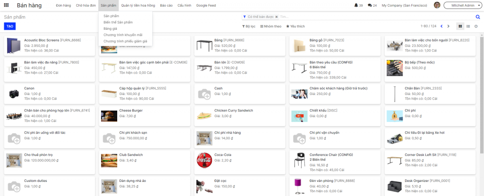This screenshot has width=484, height=196.
Task: Open Bộ bếp (Theo mốc) thumbnail
Action: tap(395, 68)
